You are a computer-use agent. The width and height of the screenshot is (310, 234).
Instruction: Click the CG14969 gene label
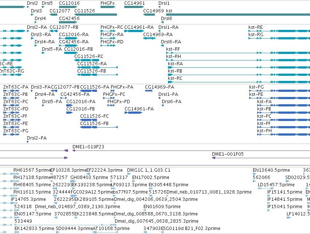(153, 11)
